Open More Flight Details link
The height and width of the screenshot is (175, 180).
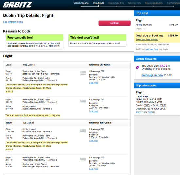(145, 112)
